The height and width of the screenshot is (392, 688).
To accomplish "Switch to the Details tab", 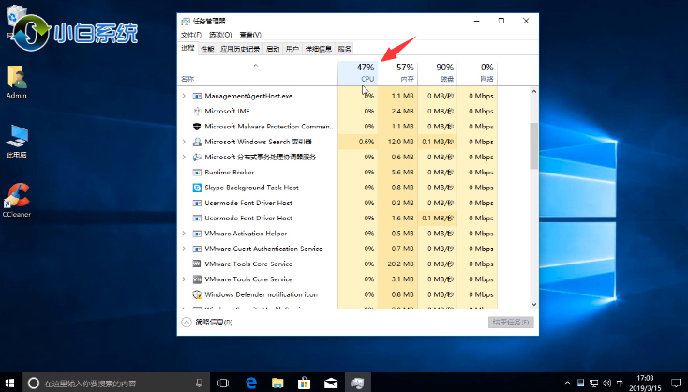I will 319,49.
